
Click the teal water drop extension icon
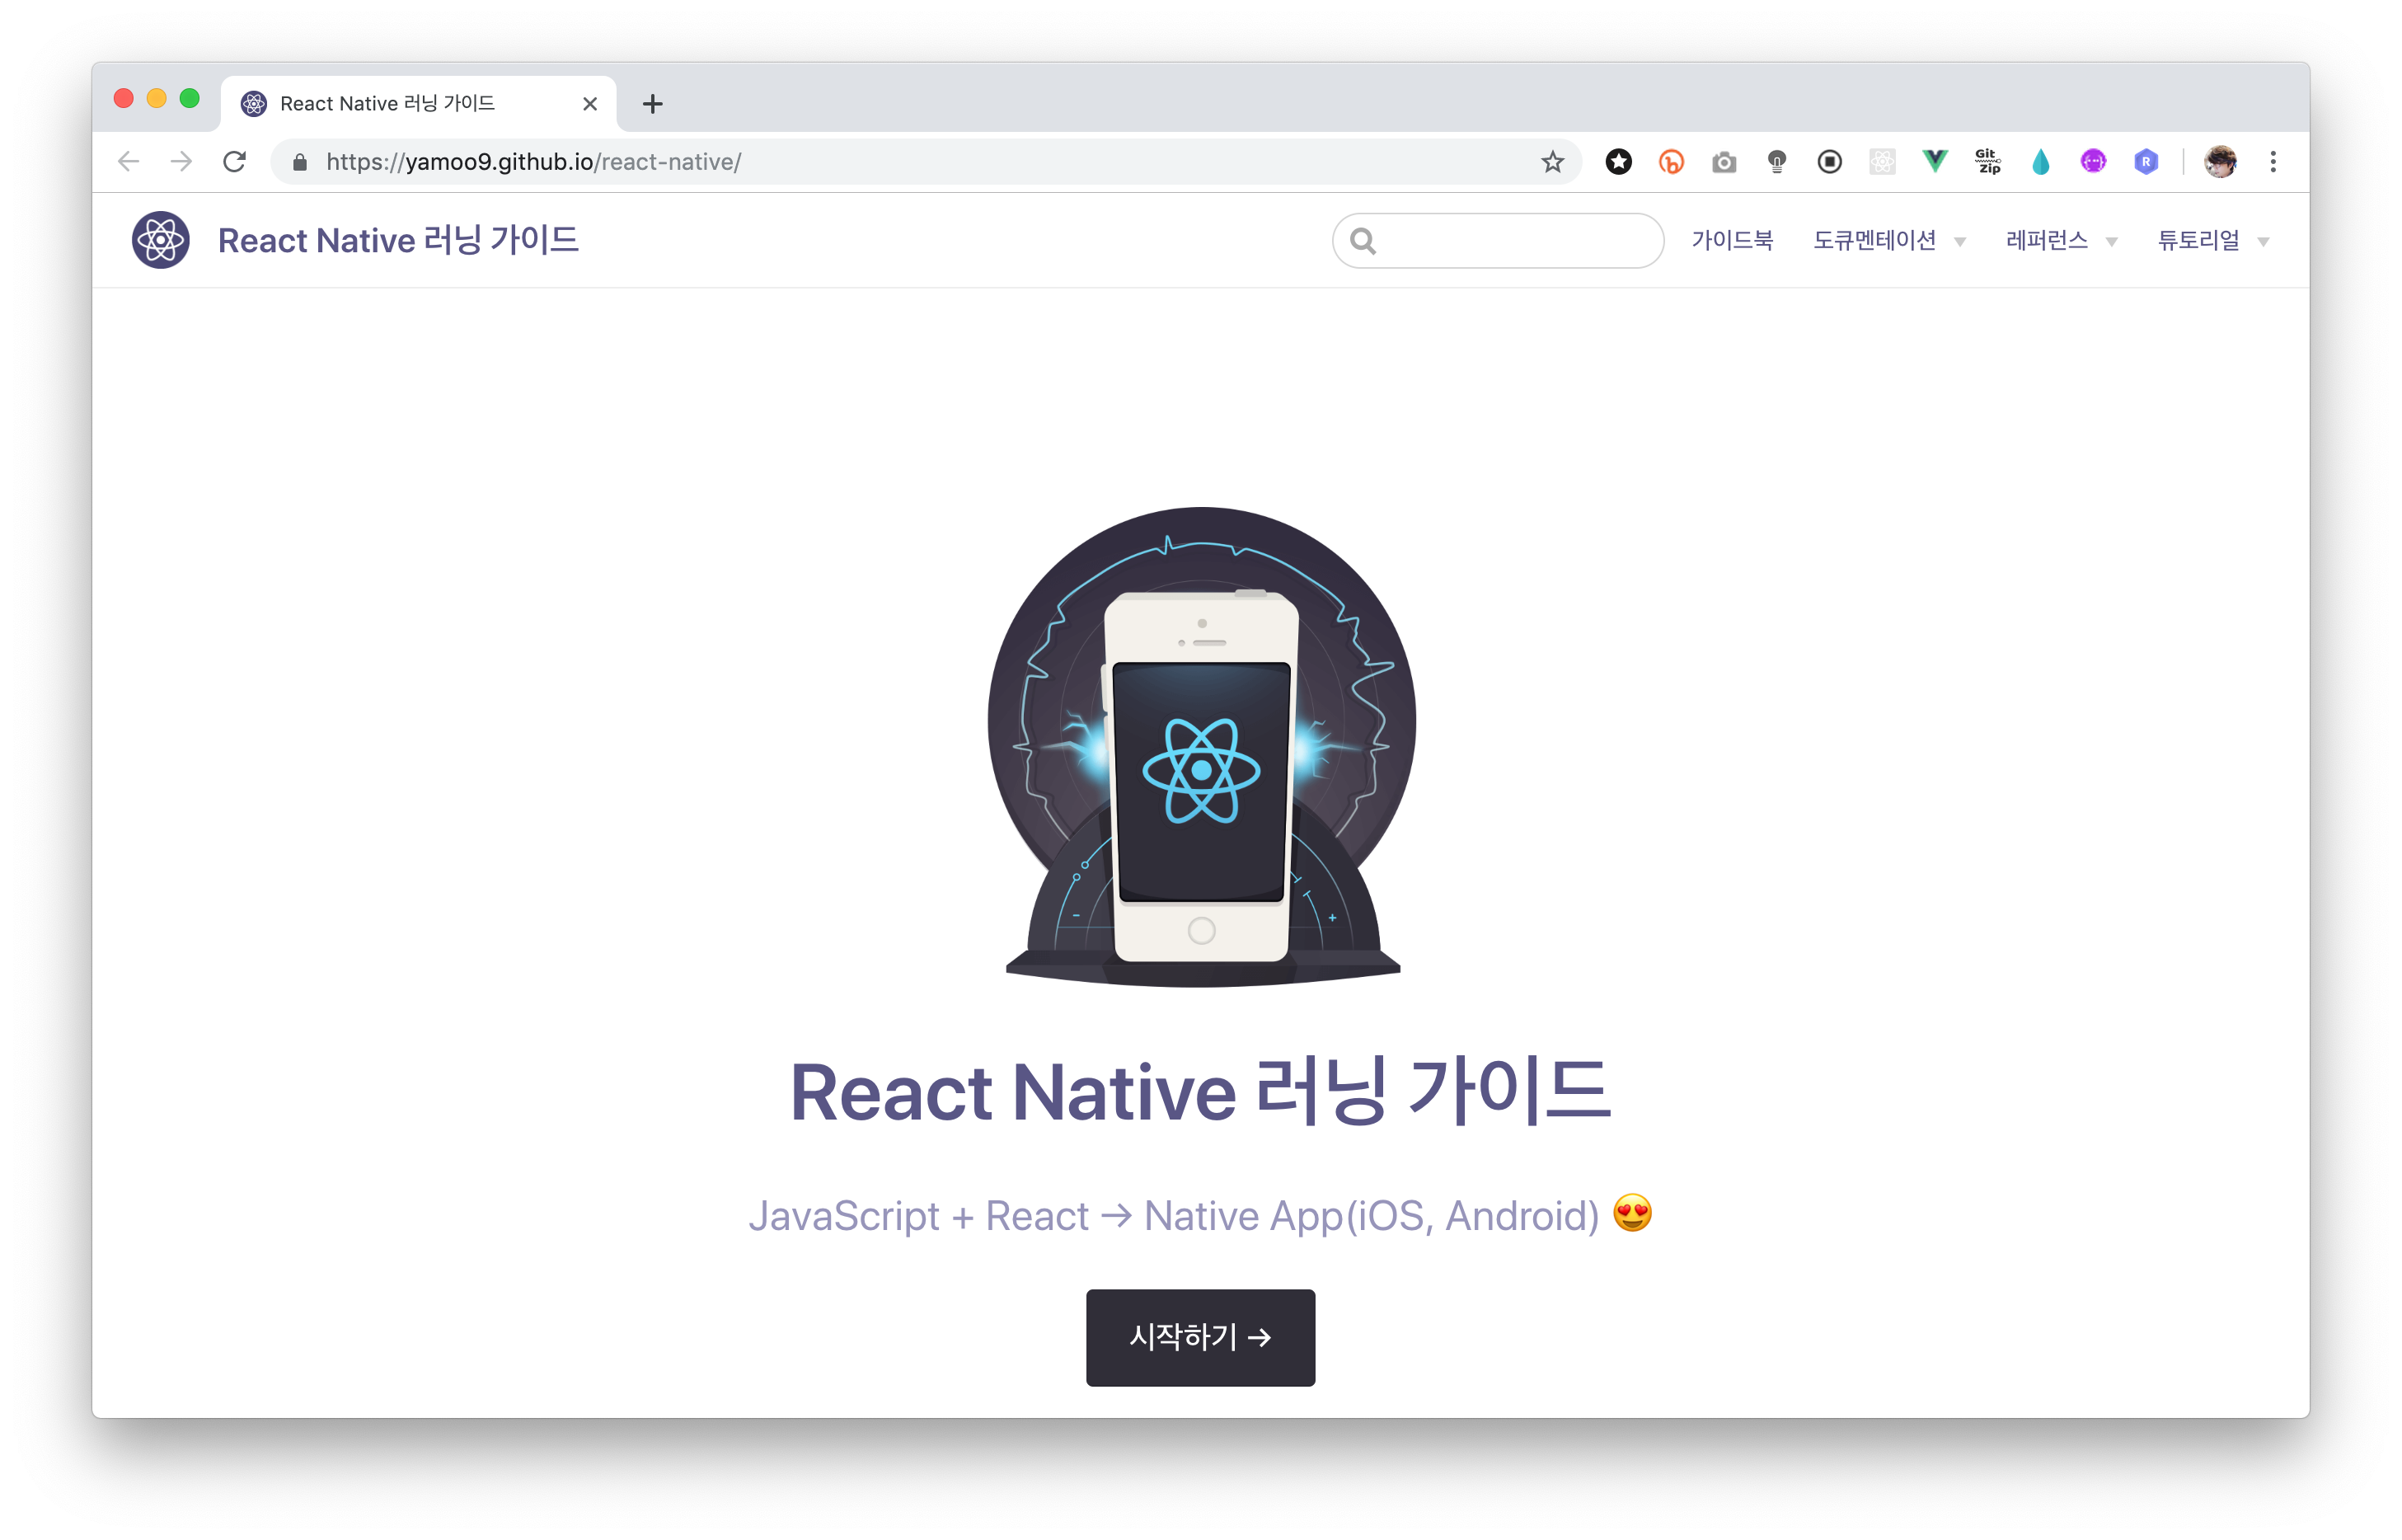pos(2040,161)
